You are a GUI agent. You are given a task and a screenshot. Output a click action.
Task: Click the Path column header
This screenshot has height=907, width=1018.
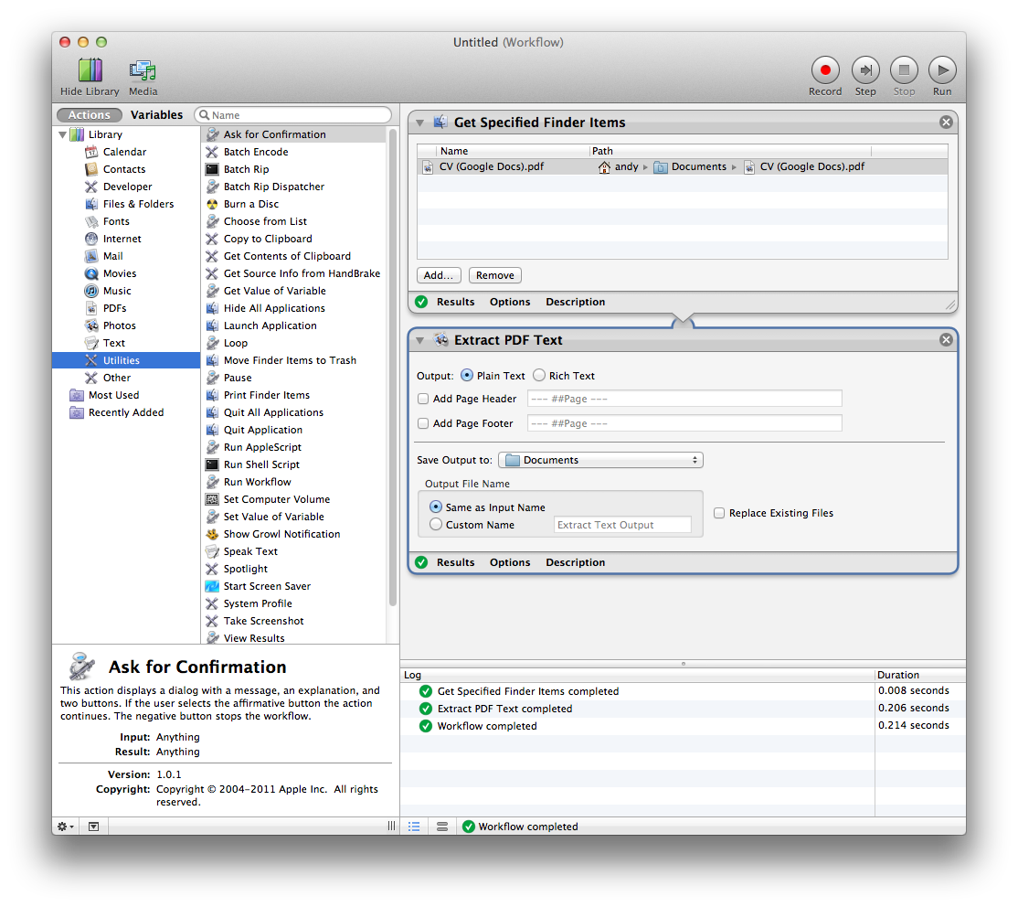(x=730, y=151)
